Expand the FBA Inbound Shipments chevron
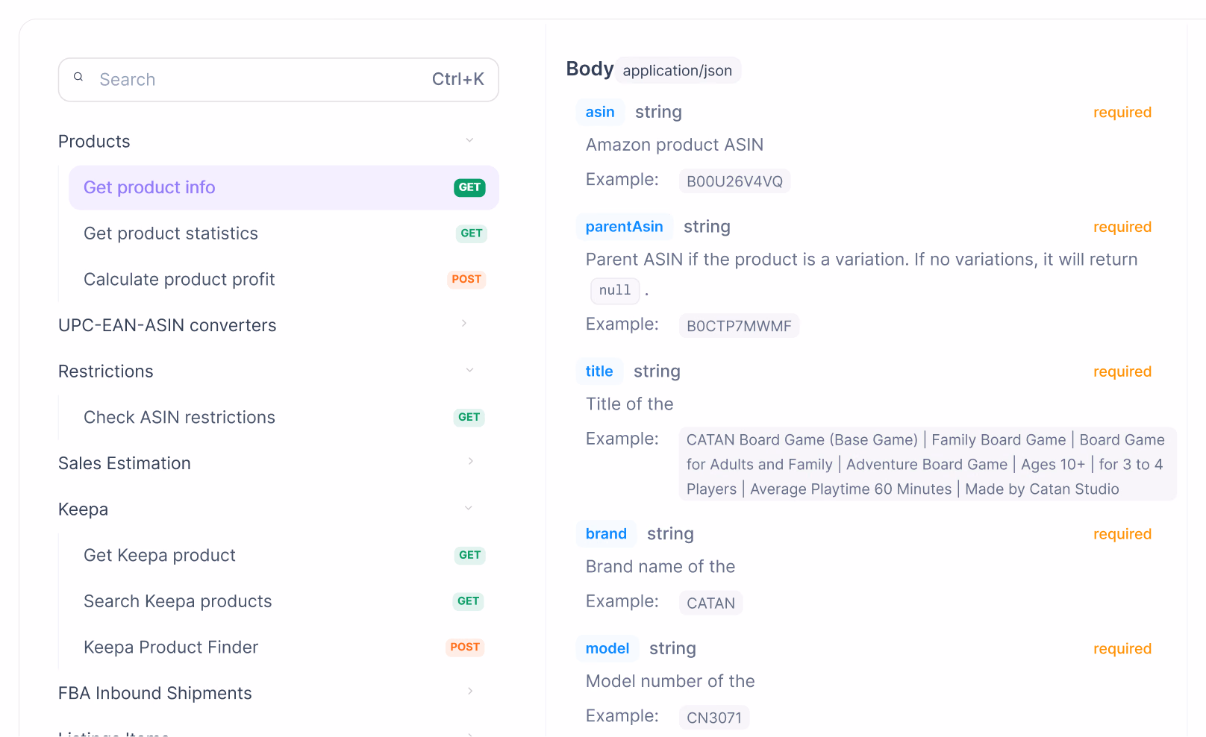1206x737 pixels. (x=470, y=691)
